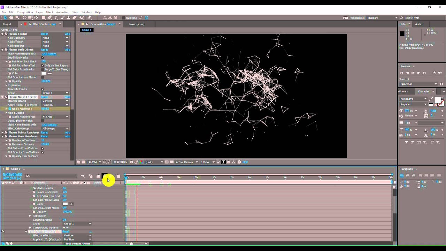Open the Workspace Standard dropdown
The height and width of the screenshot is (251, 446).
pyautogui.click(x=382, y=18)
